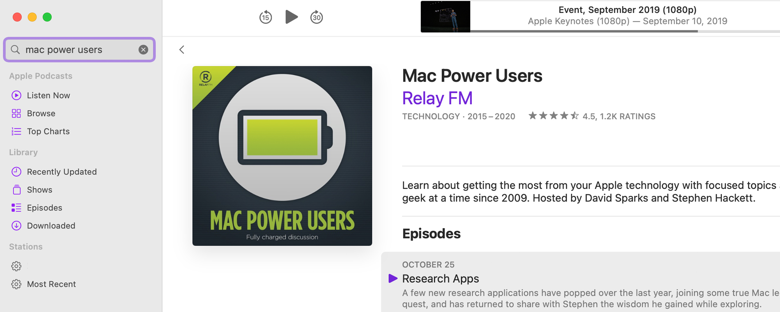780x312 pixels.
Task: Minimize the window with the yellow button
Action: click(x=32, y=17)
